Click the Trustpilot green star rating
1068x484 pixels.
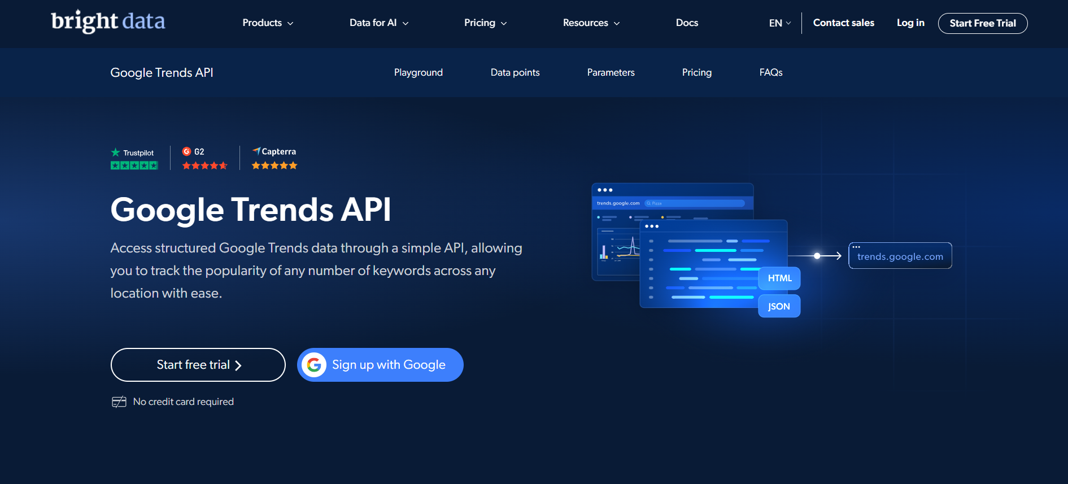[x=134, y=165]
